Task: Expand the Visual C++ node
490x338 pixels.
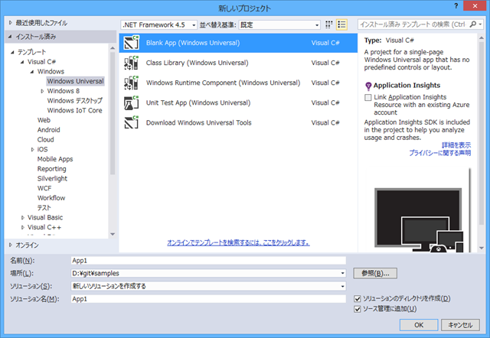Action: coord(22,227)
